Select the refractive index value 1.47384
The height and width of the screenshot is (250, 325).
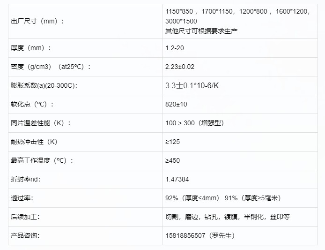(x=177, y=179)
